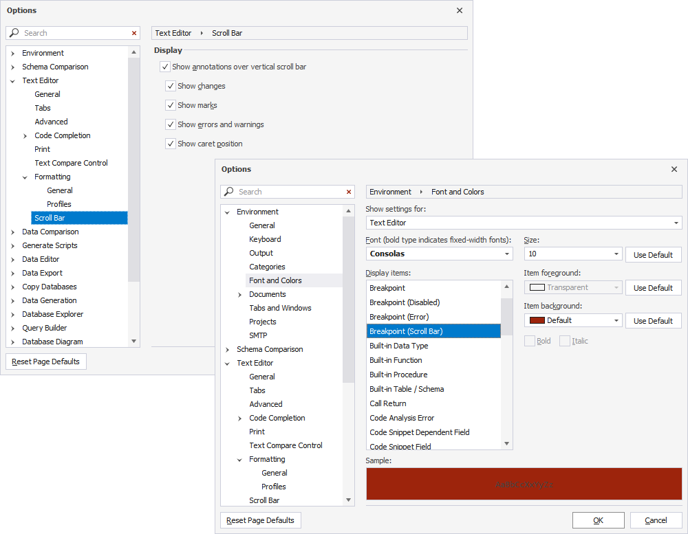Toggle the Show changes checkbox
The height and width of the screenshot is (534, 688).
169,86
